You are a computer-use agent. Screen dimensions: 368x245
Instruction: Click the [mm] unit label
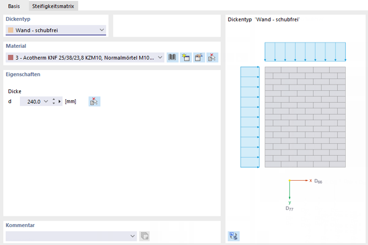(71, 101)
